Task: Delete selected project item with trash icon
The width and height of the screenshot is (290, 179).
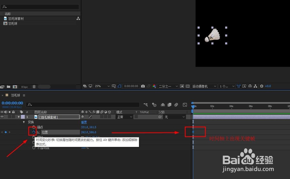Action: [34, 87]
